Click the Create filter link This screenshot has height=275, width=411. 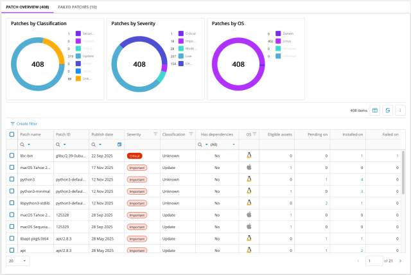(23, 123)
